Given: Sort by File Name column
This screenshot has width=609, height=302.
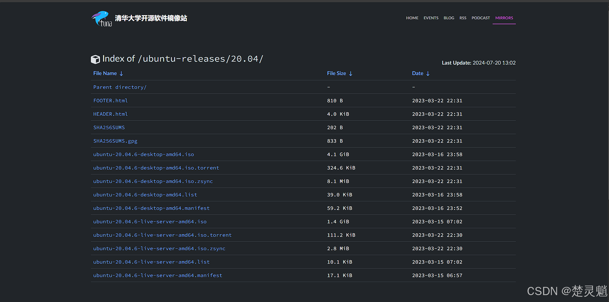Looking at the screenshot, I should [108, 73].
